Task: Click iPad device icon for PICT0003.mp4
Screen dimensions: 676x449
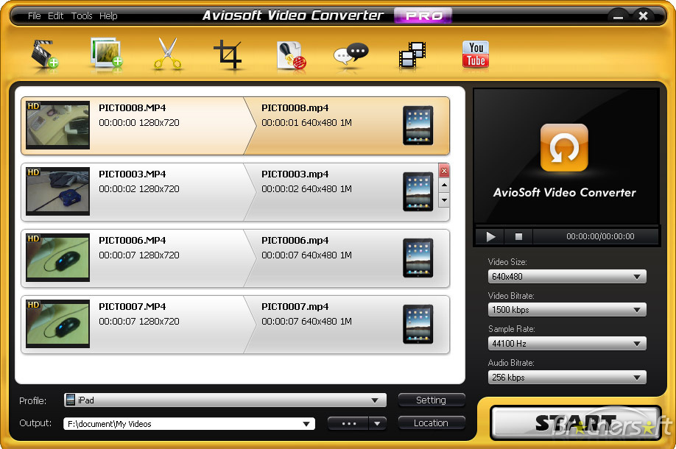Action: tap(418, 192)
